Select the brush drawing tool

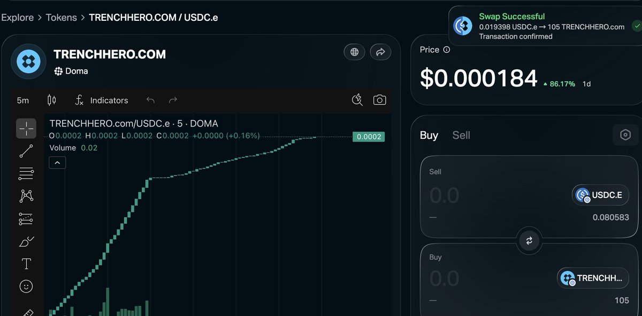[x=26, y=242]
